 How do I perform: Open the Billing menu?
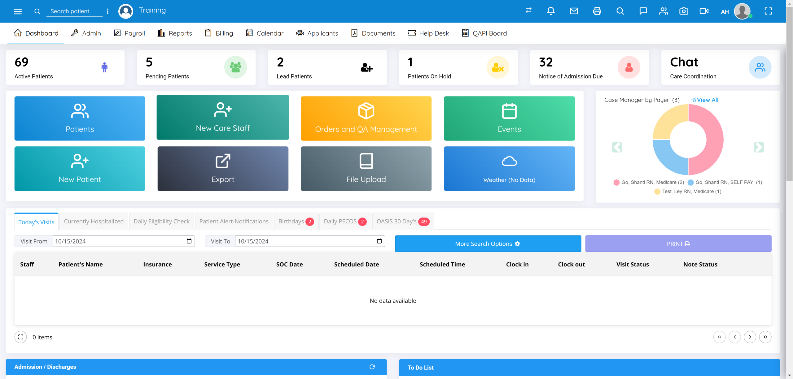tap(219, 33)
